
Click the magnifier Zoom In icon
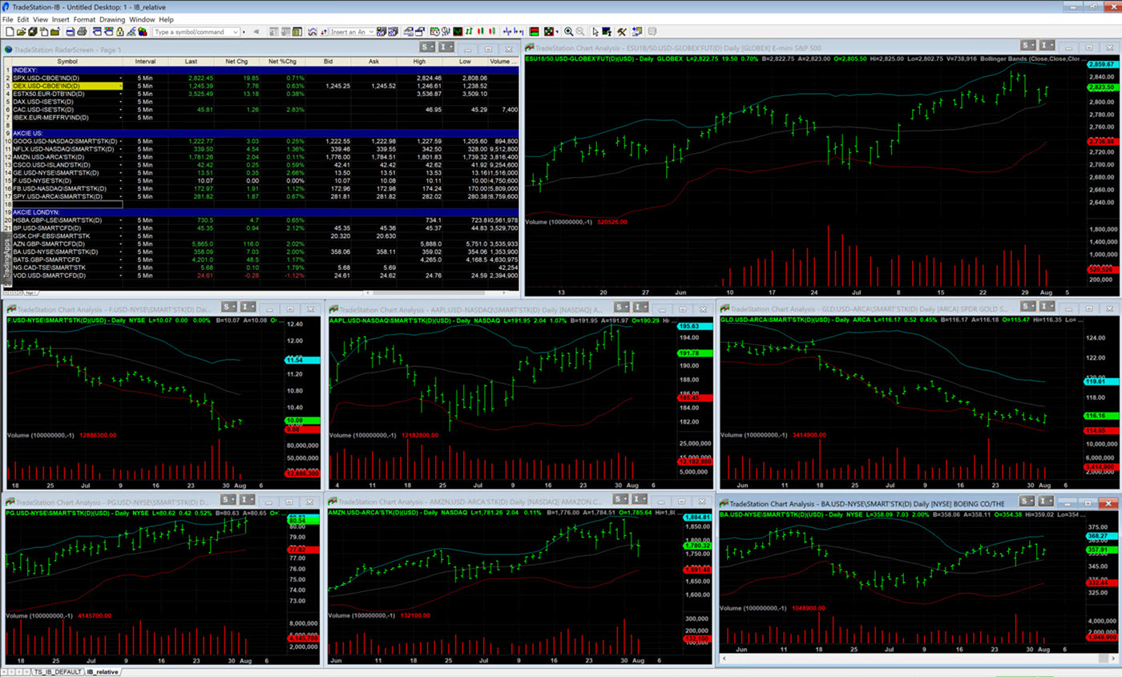[569, 32]
